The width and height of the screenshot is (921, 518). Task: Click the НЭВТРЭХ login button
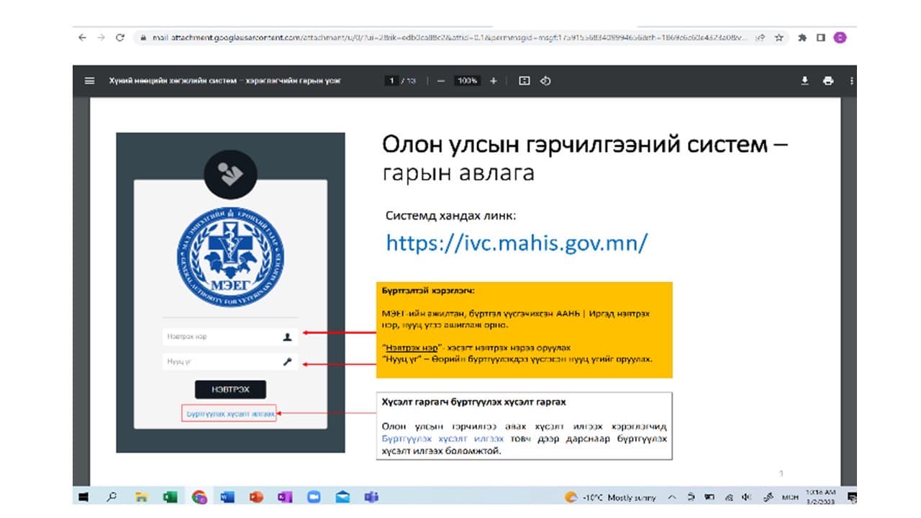coord(230,389)
